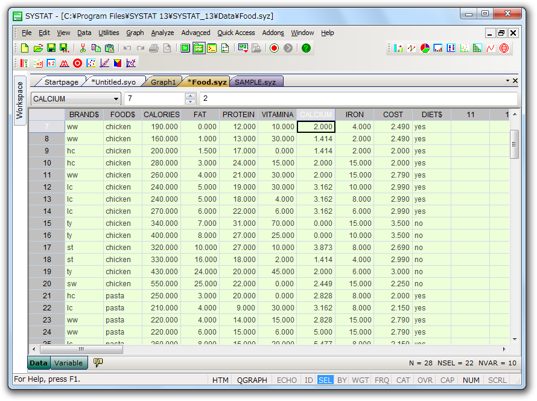Open Help with the green question mark
Image resolution: width=537 pixels, height=401 pixels.
(x=306, y=48)
